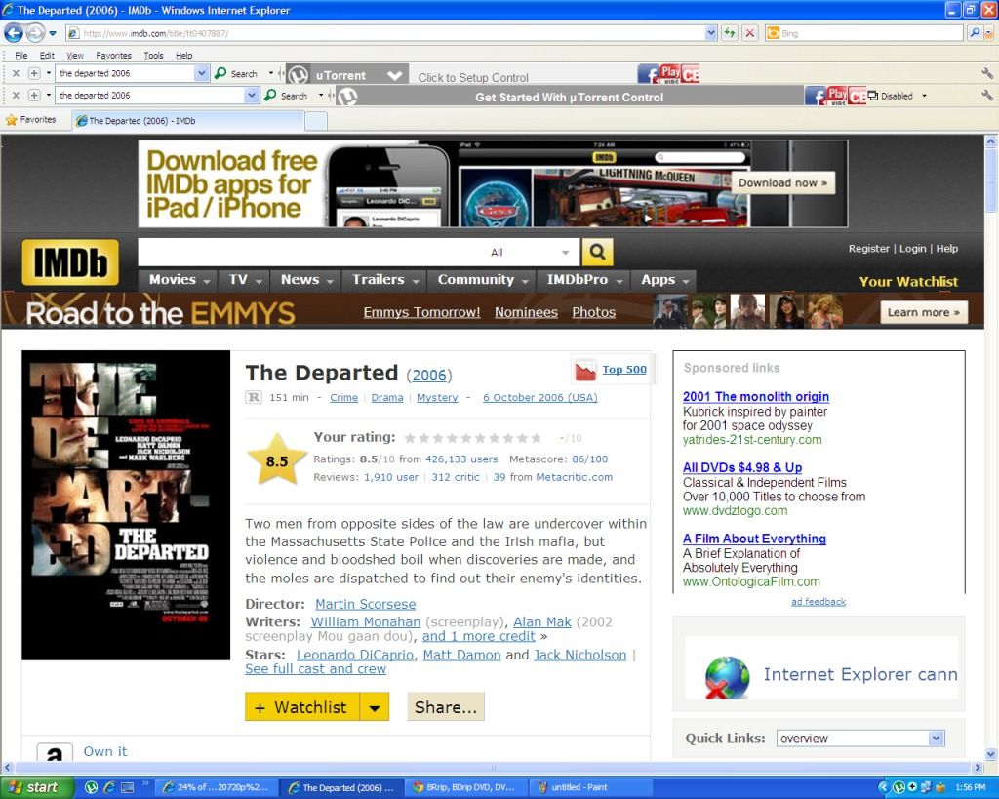The width and height of the screenshot is (999, 799).
Task: Click the wrench options icon on first toolbar
Action: click(x=987, y=74)
